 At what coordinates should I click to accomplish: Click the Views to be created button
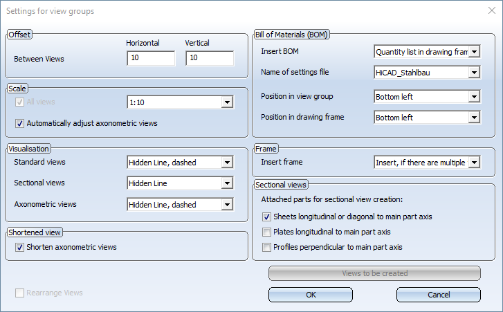(375, 273)
